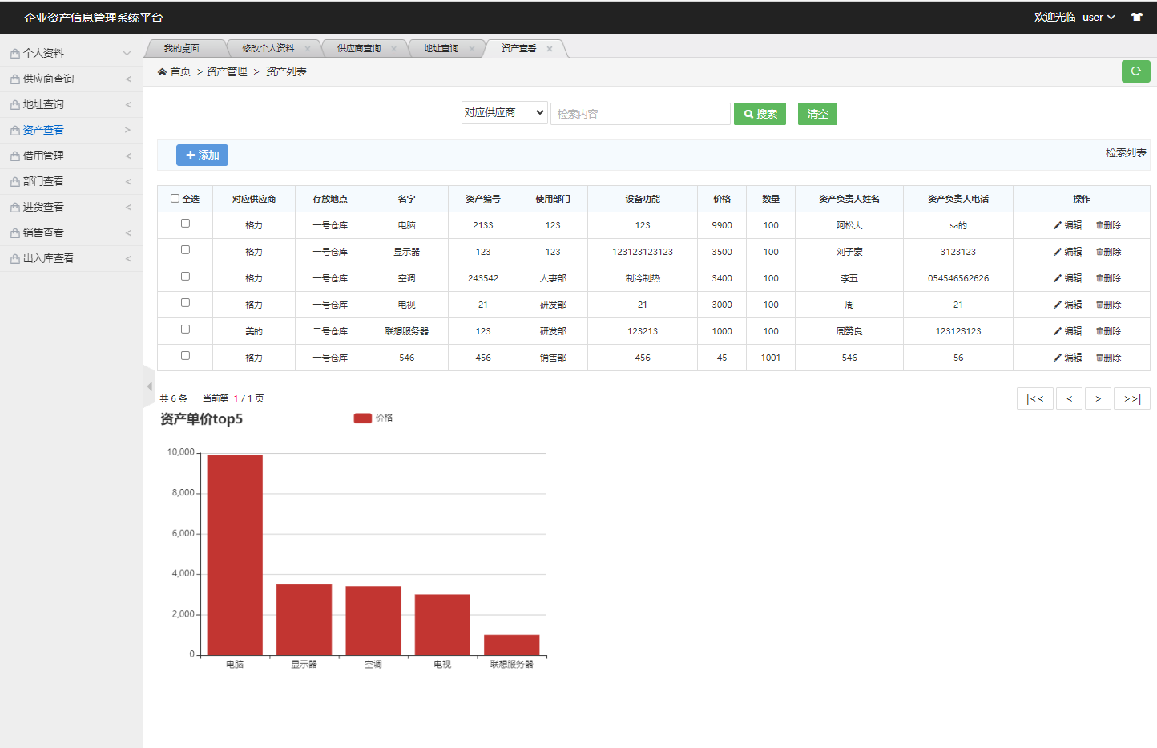Close the 供应商查询 tab
Image resolution: width=1157 pixels, height=748 pixels.
tap(393, 49)
